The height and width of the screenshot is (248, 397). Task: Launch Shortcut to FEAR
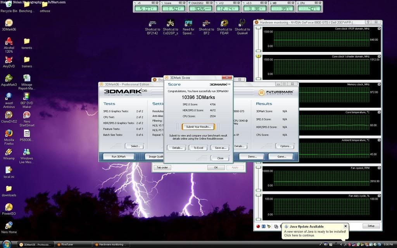(x=224, y=27)
